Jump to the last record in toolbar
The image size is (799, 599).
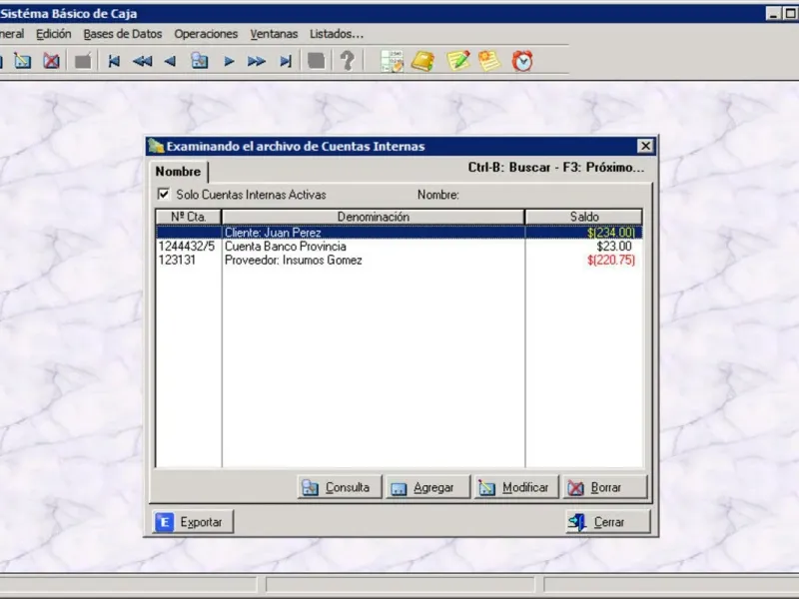286,62
